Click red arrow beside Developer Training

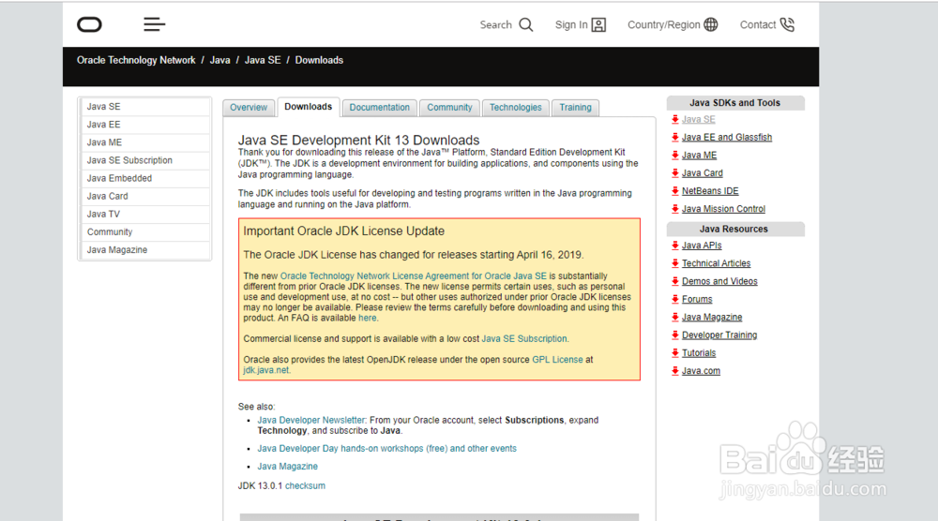674,335
